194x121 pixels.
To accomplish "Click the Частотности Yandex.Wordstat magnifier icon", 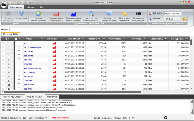I will click(x=91, y=14).
